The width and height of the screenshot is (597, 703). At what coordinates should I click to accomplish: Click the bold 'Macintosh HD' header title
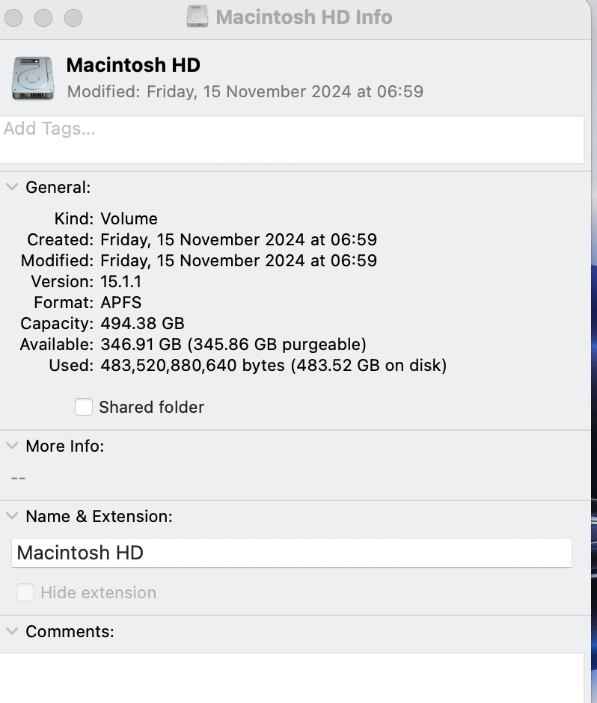coord(133,65)
